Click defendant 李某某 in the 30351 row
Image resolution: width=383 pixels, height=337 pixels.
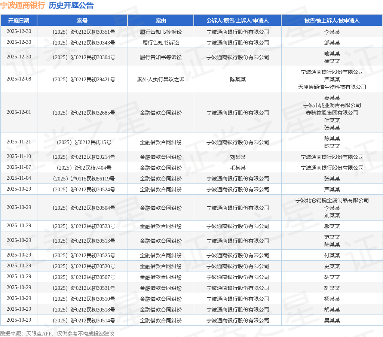click(x=332, y=32)
